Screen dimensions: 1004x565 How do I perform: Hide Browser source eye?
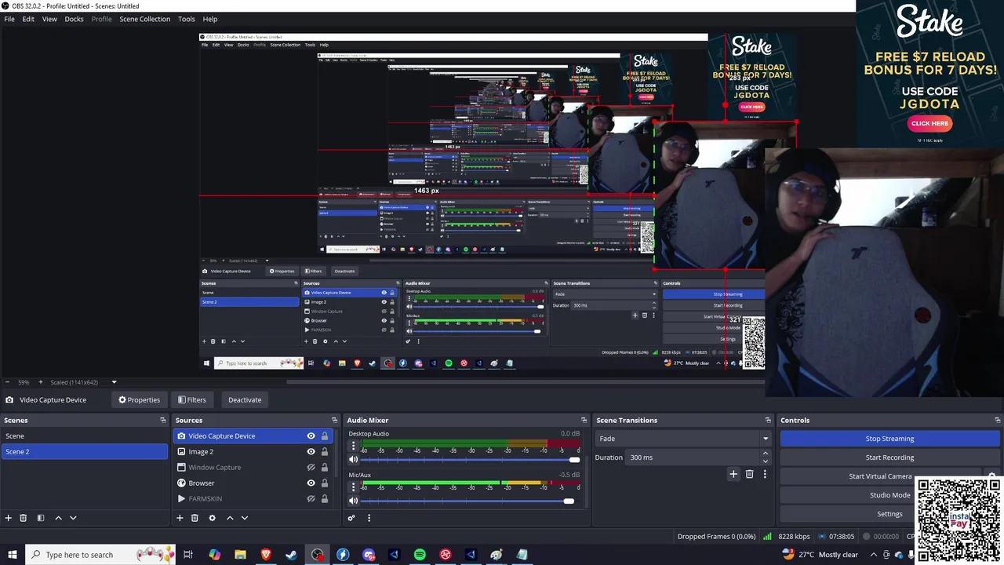click(x=311, y=483)
